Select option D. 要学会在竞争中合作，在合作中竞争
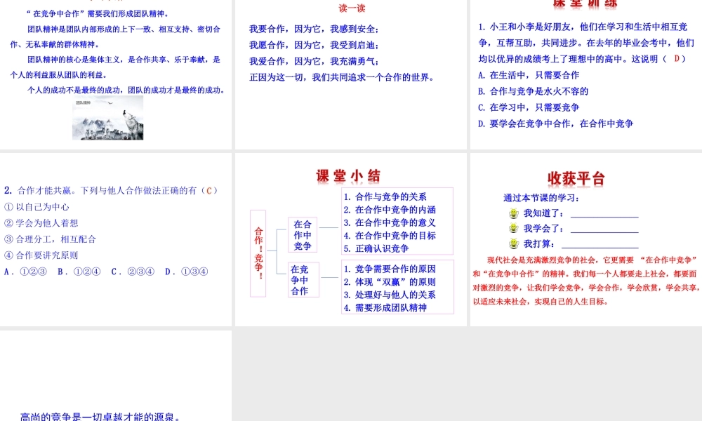 555,123
